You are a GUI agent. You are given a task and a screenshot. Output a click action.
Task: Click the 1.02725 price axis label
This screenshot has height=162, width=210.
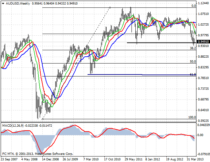(203, 24)
